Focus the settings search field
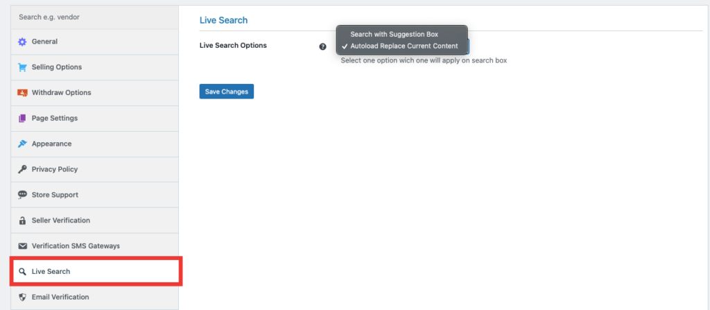Screen dimensions: 710x310 94,17
